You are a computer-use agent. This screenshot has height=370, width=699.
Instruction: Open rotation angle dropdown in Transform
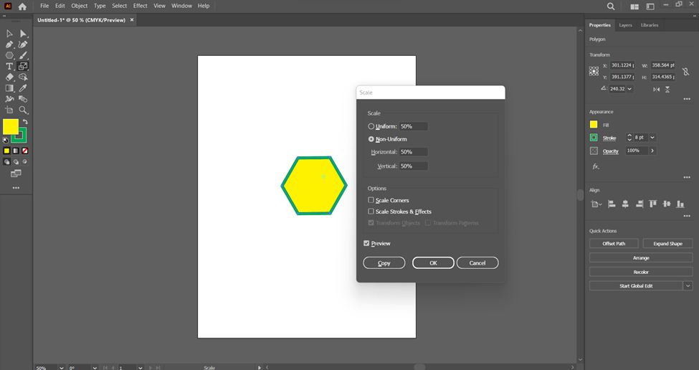629,89
